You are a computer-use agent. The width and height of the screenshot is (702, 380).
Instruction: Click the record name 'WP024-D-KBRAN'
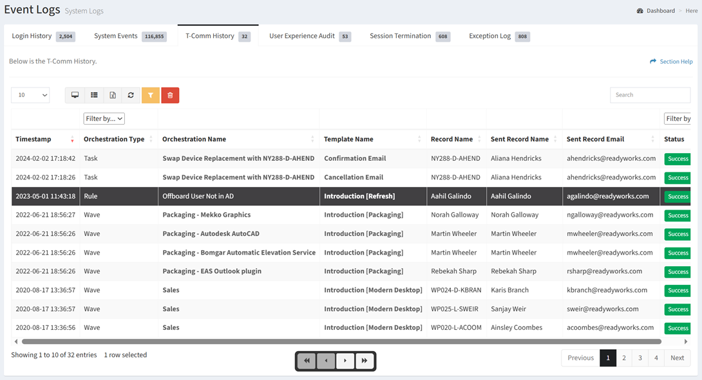tap(456, 290)
